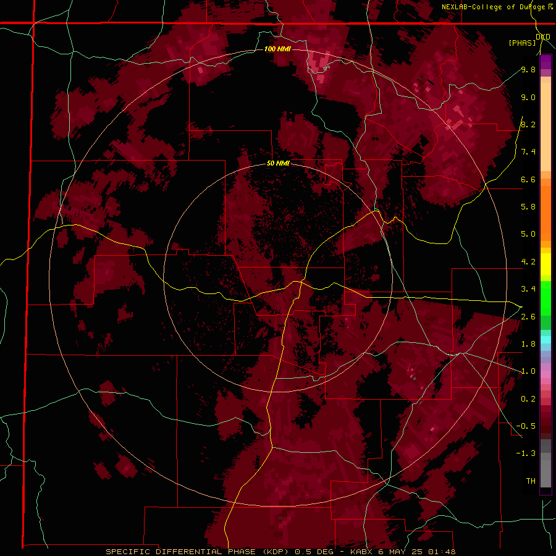Screen dimensions: 556x556
Task: Click the 1.8 scale value
Action: click(528, 344)
